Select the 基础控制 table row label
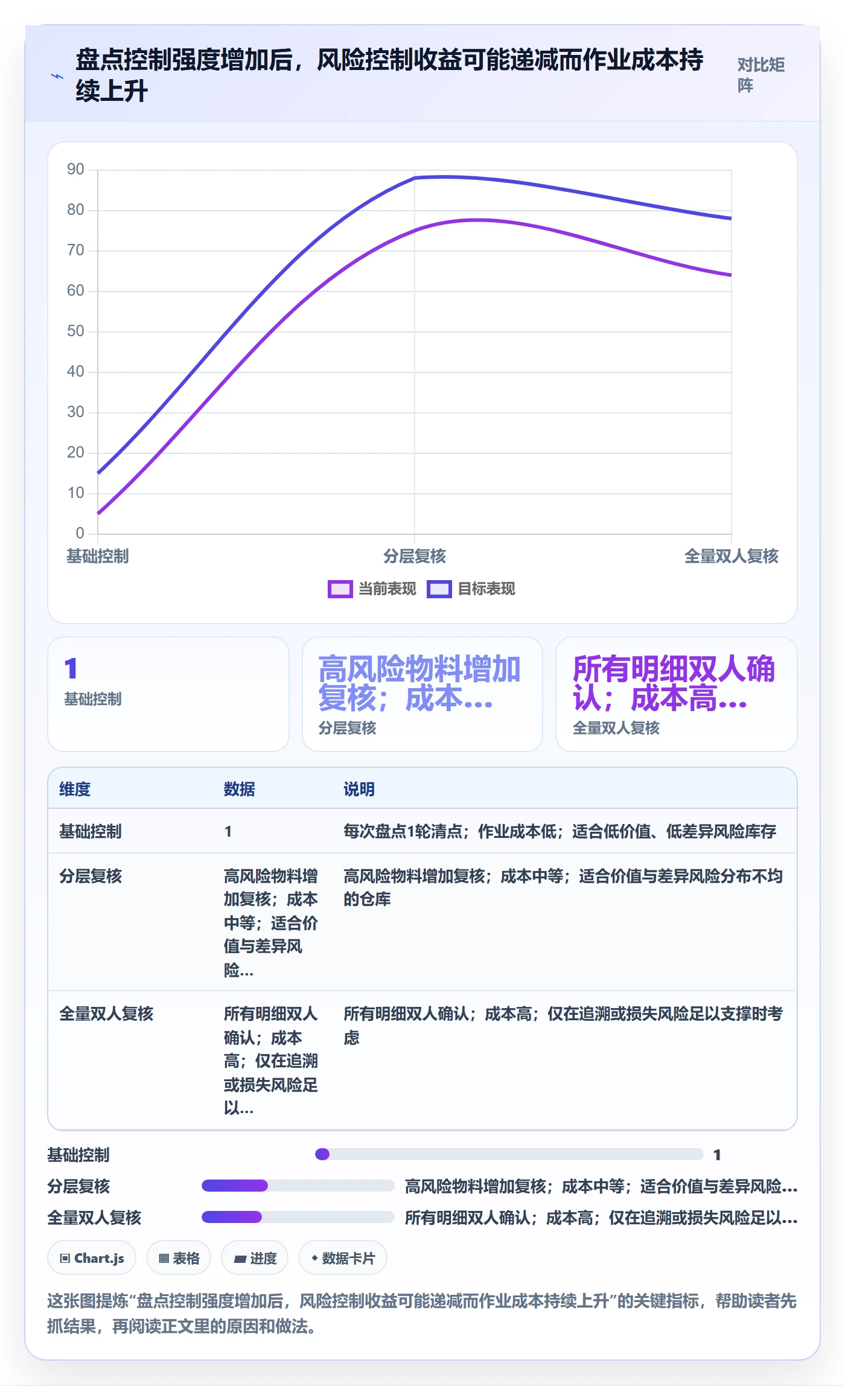Viewport: 845px width, 1386px height. (91, 831)
